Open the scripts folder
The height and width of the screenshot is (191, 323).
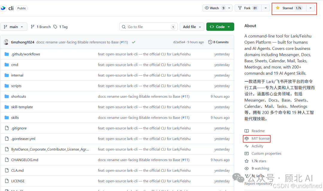click(x=16, y=86)
